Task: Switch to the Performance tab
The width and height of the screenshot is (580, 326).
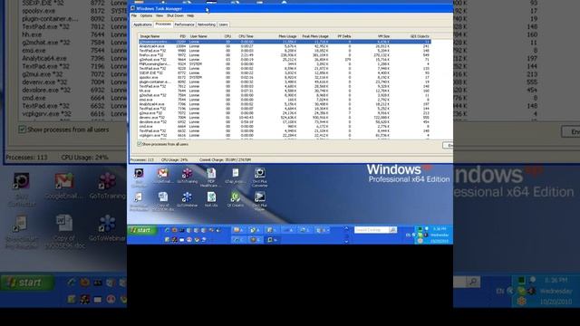Action: (184, 24)
